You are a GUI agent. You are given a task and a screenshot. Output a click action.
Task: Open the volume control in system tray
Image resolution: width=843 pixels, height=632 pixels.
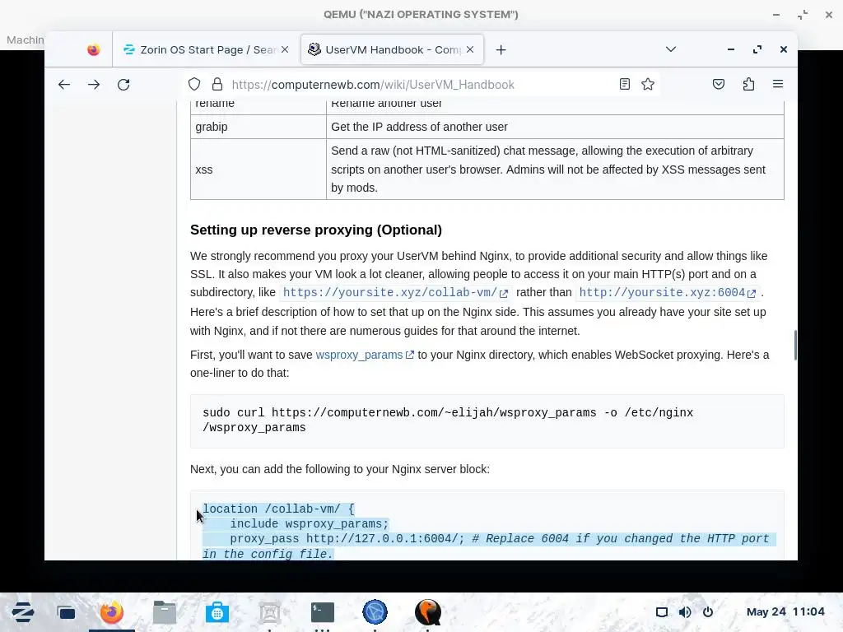click(x=685, y=612)
